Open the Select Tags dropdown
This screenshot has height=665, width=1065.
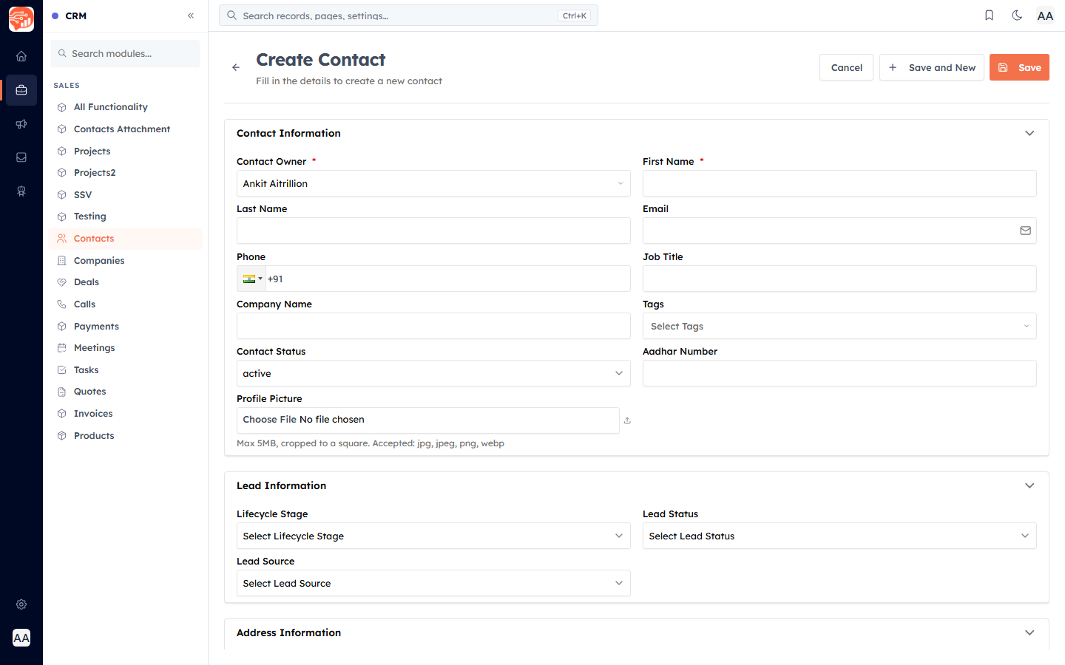tap(839, 326)
